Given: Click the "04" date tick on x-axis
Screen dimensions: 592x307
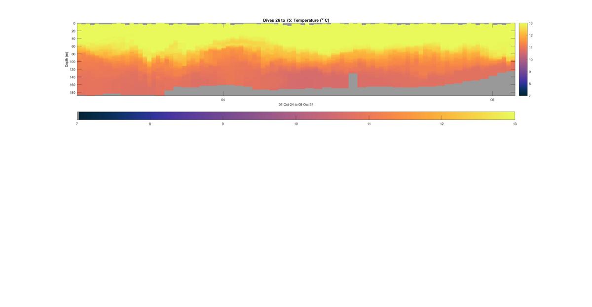Looking at the screenshot, I should pyautogui.click(x=223, y=100).
